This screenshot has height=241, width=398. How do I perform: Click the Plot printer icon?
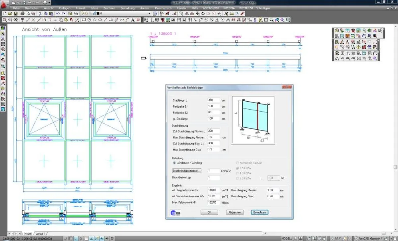[x=22, y=14]
